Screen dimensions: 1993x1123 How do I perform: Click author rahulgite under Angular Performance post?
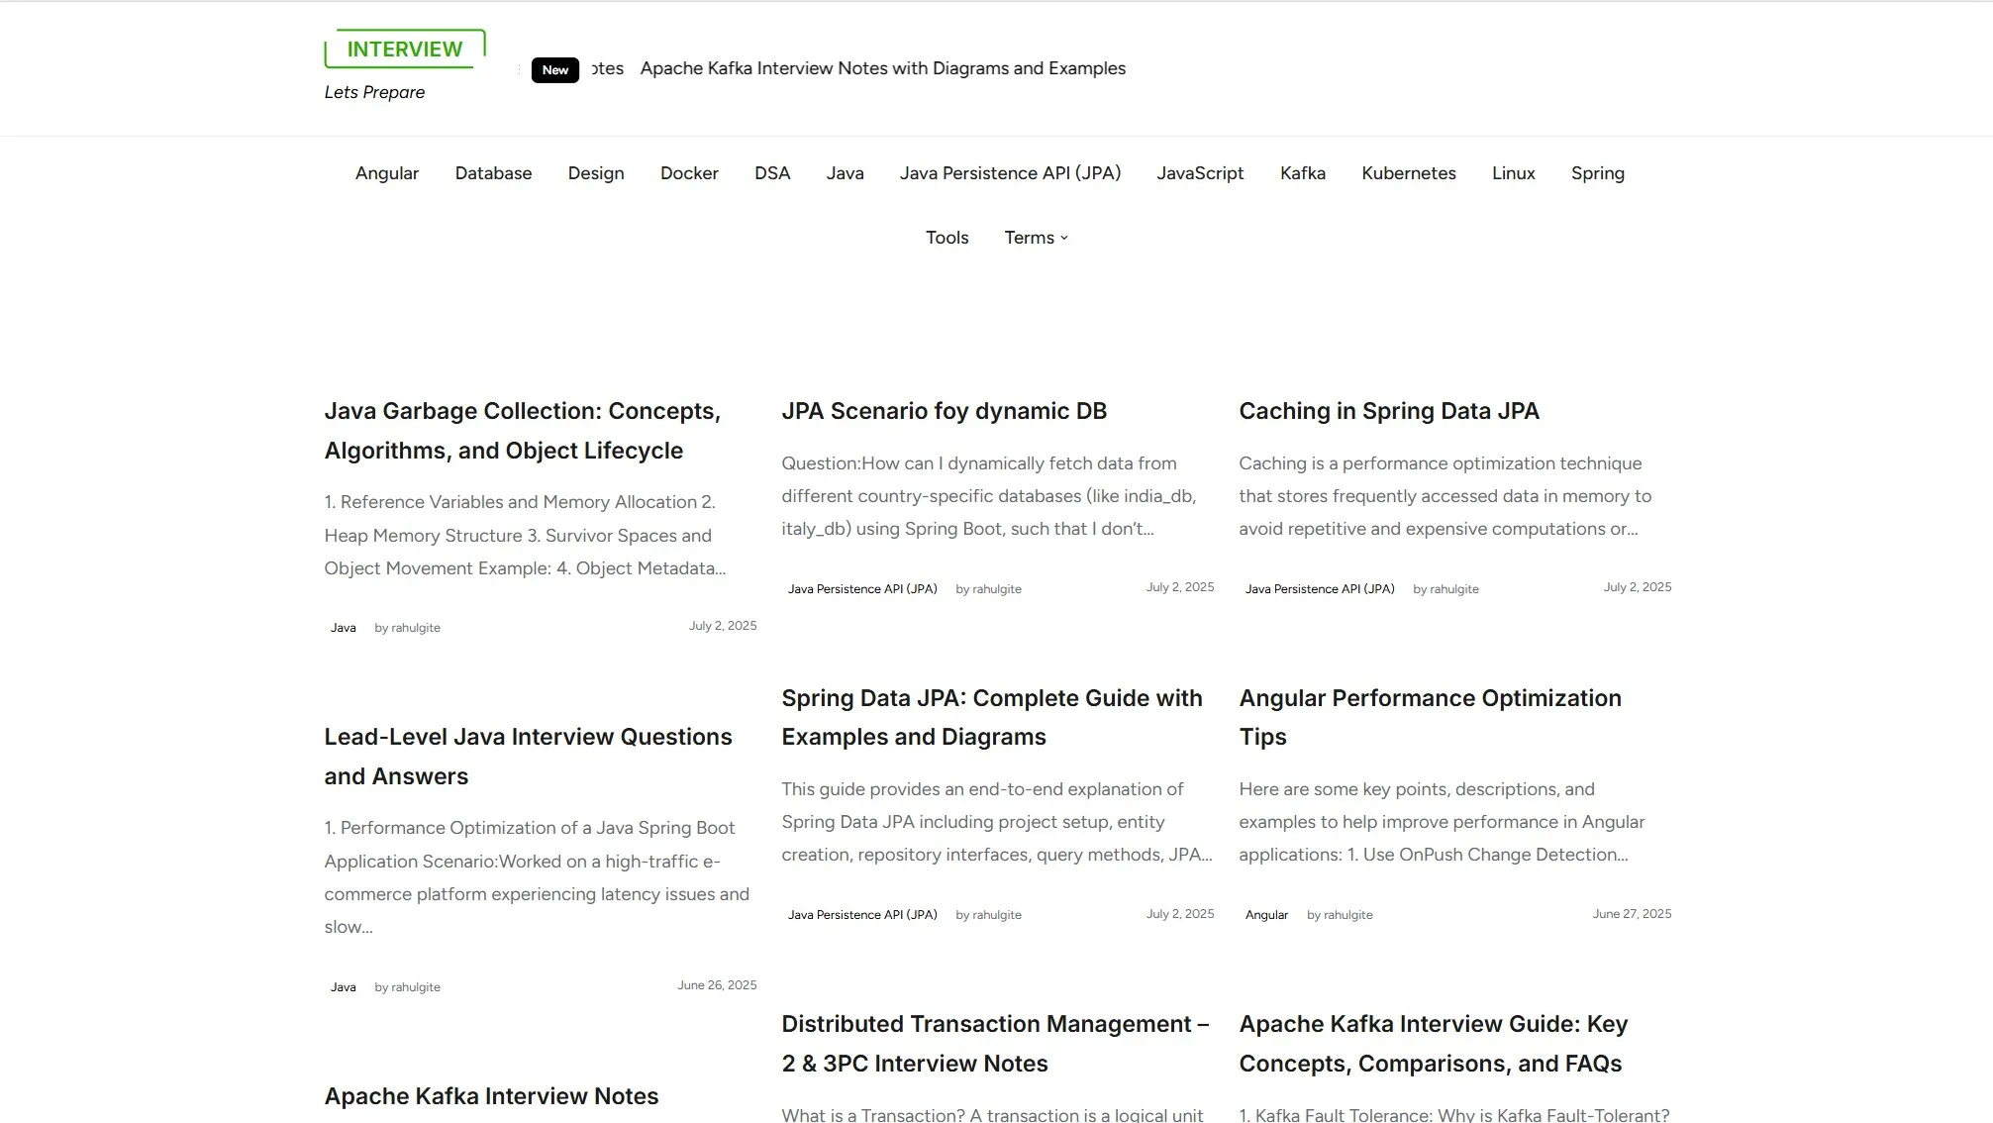[1348, 915]
